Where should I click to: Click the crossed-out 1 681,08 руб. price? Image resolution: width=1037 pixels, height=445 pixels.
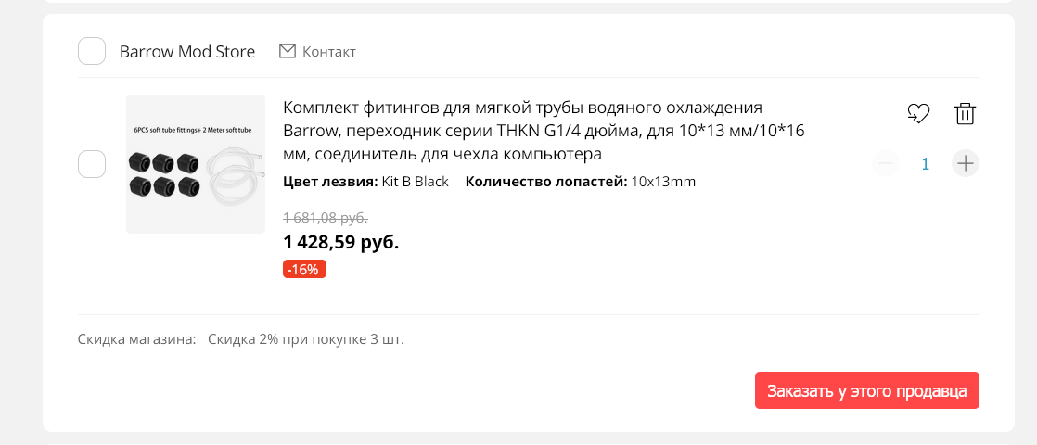pyautogui.click(x=326, y=218)
